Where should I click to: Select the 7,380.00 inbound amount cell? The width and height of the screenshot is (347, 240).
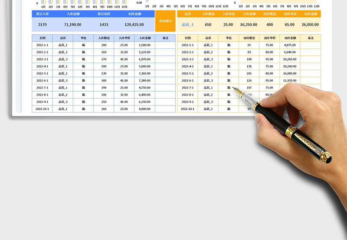(144, 80)
